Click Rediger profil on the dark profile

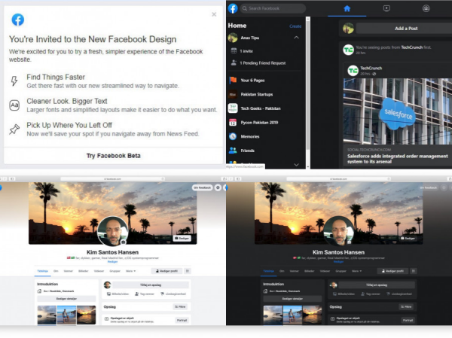[x=392, y=271]
